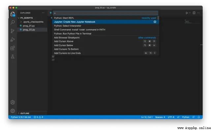Screen dimensions: 211x130
Task: Open notifications bell in status bar
Action: (199, 117)
